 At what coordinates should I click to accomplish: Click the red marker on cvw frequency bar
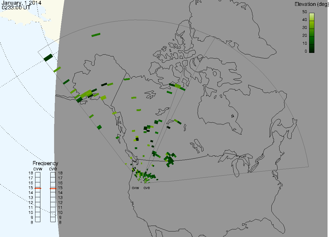click(38, 188)
